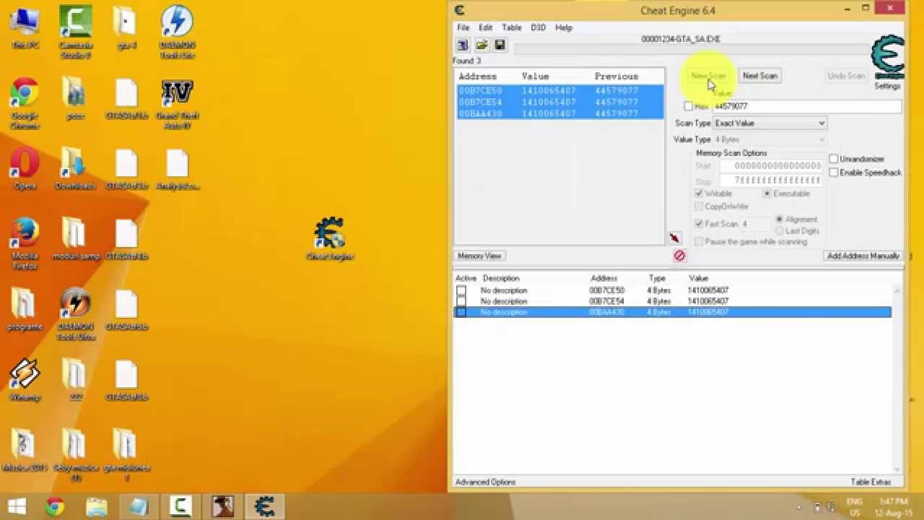Open the Windows Start button
The height and width of the screenshot is (520, 924).
(17, 506)
